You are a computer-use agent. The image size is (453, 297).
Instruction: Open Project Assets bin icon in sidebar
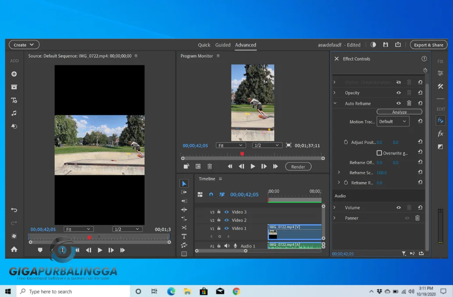coord(14,87)
